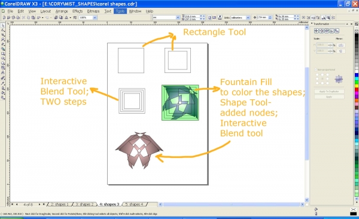Pick the red swatch in color palette

(357, 89)
